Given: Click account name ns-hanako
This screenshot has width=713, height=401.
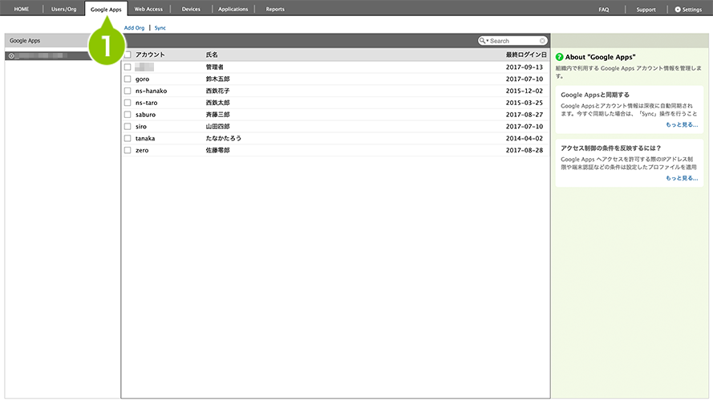Looking at the screenshot, I should pyautogui.click(x=151, y=91).
